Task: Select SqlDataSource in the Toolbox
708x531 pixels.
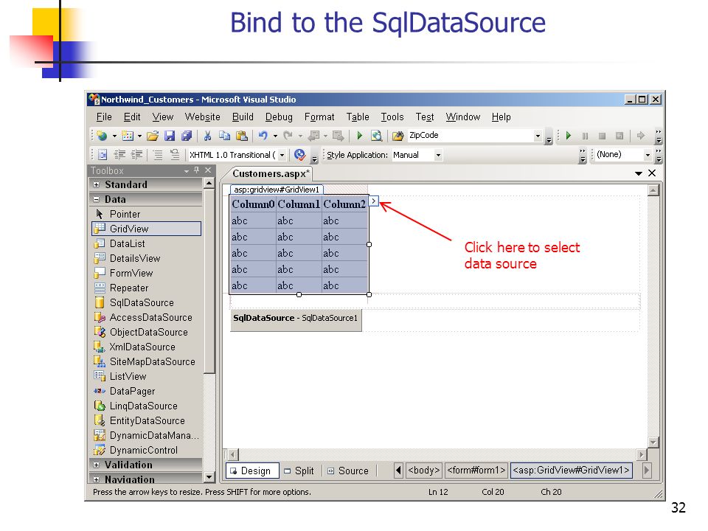Action: [147, 303]
